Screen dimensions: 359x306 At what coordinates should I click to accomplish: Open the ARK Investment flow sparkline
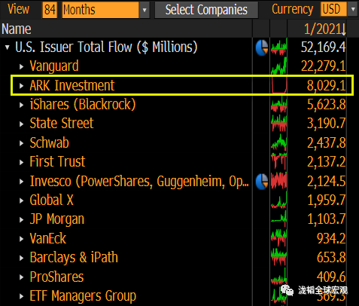point(278,85)
